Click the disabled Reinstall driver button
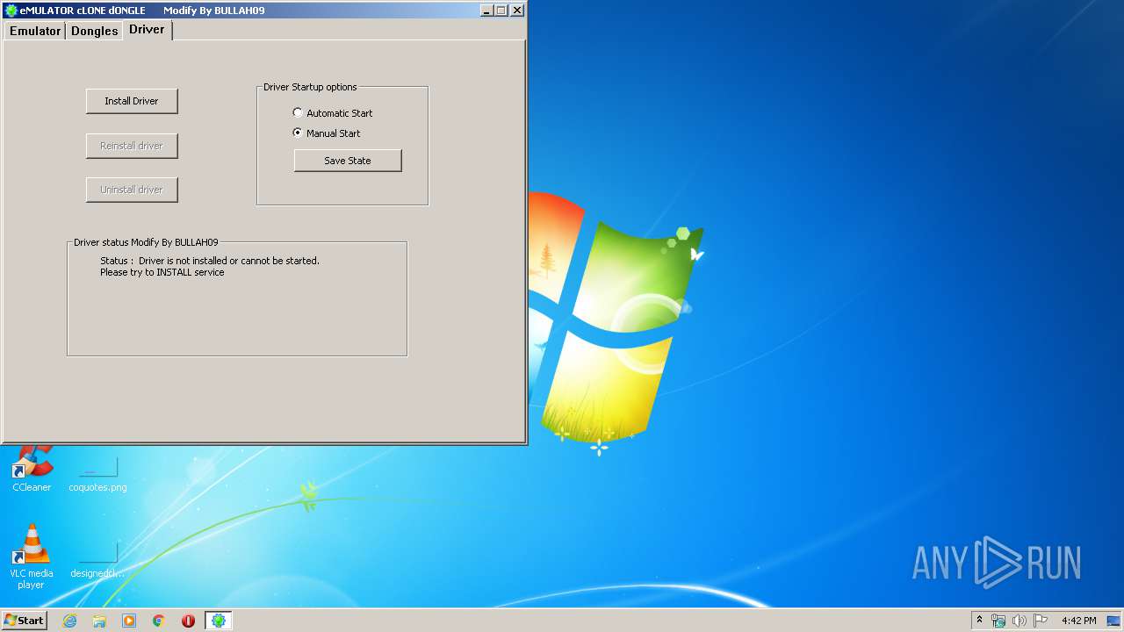 click(x=132, y=146)
